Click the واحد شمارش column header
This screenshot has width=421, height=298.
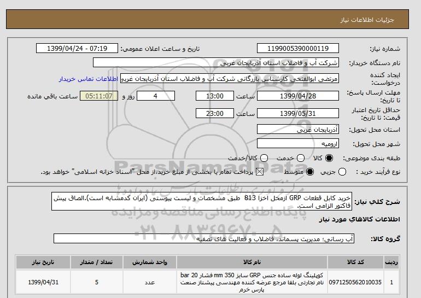tap(150, 262)
